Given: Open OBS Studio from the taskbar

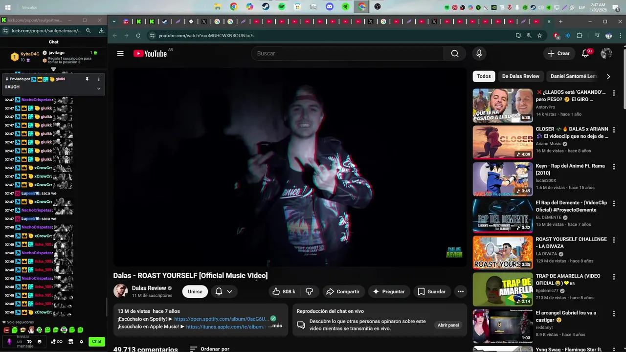Looking at the screenshot, I should [x=378, y=7].
